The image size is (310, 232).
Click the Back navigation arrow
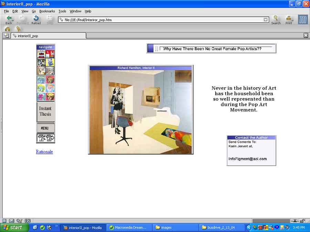tap(9, 19)
